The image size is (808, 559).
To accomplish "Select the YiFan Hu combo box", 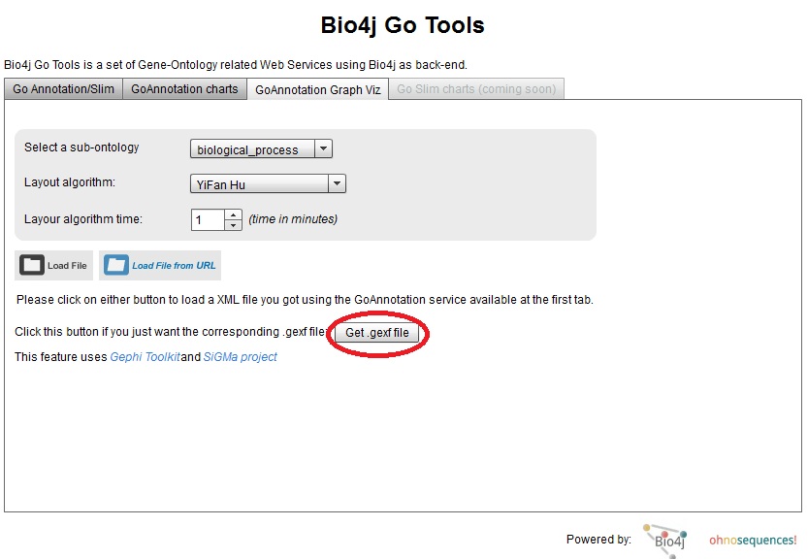I will (268, 183).
